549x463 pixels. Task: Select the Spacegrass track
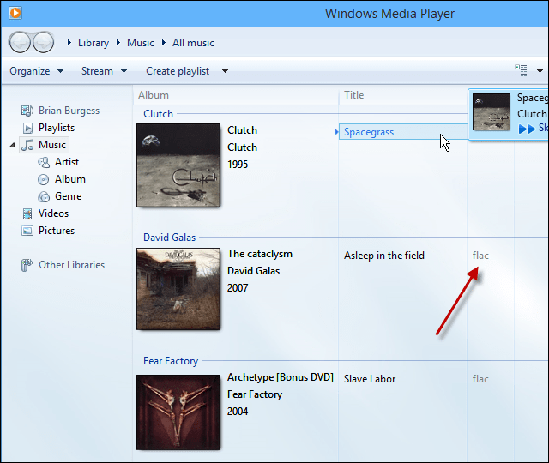point(369,132)
